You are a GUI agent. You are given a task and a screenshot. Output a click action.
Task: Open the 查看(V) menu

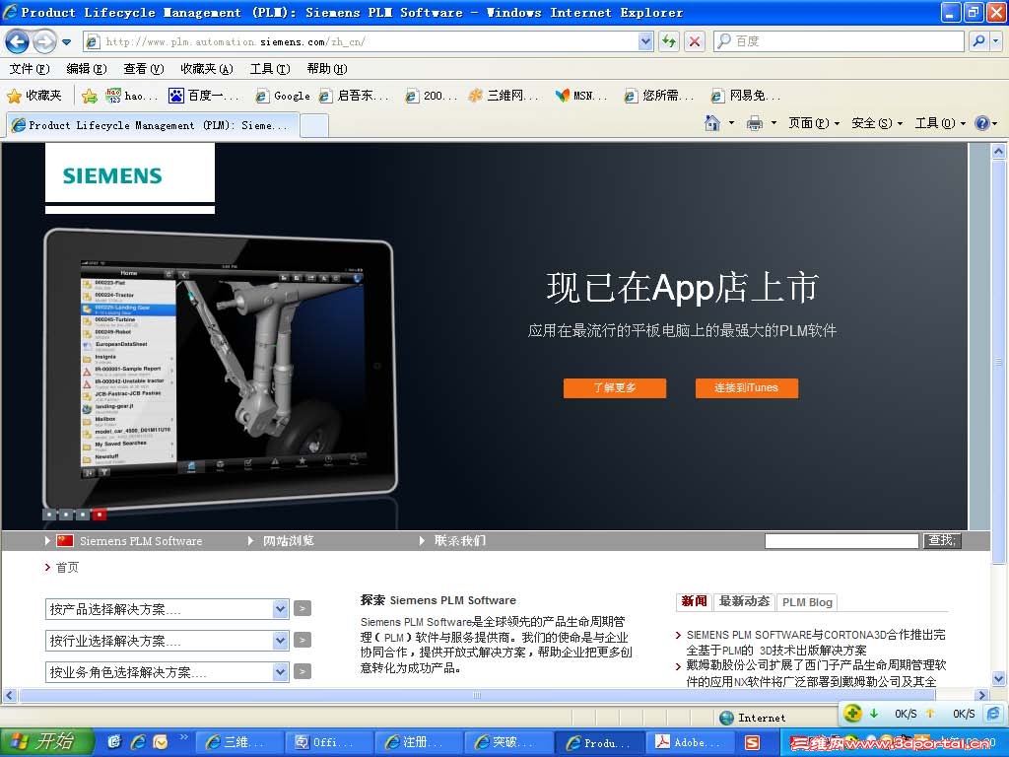coord(144,69)
